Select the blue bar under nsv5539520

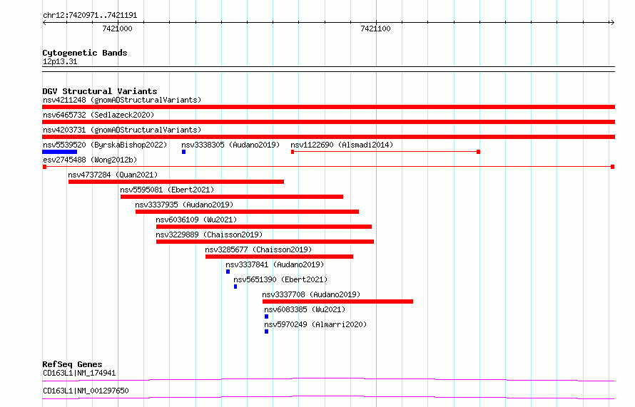pyautogui.click(x=59, y=152)
